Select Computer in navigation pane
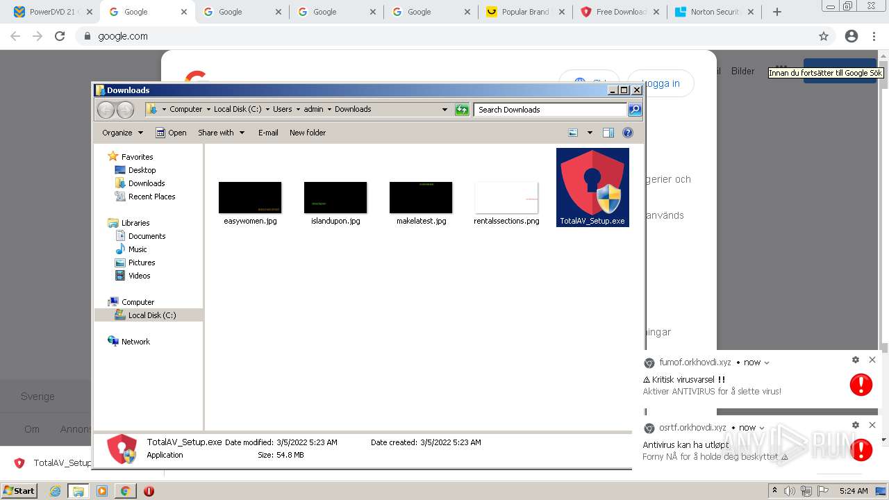 click(x=138, y=302)
